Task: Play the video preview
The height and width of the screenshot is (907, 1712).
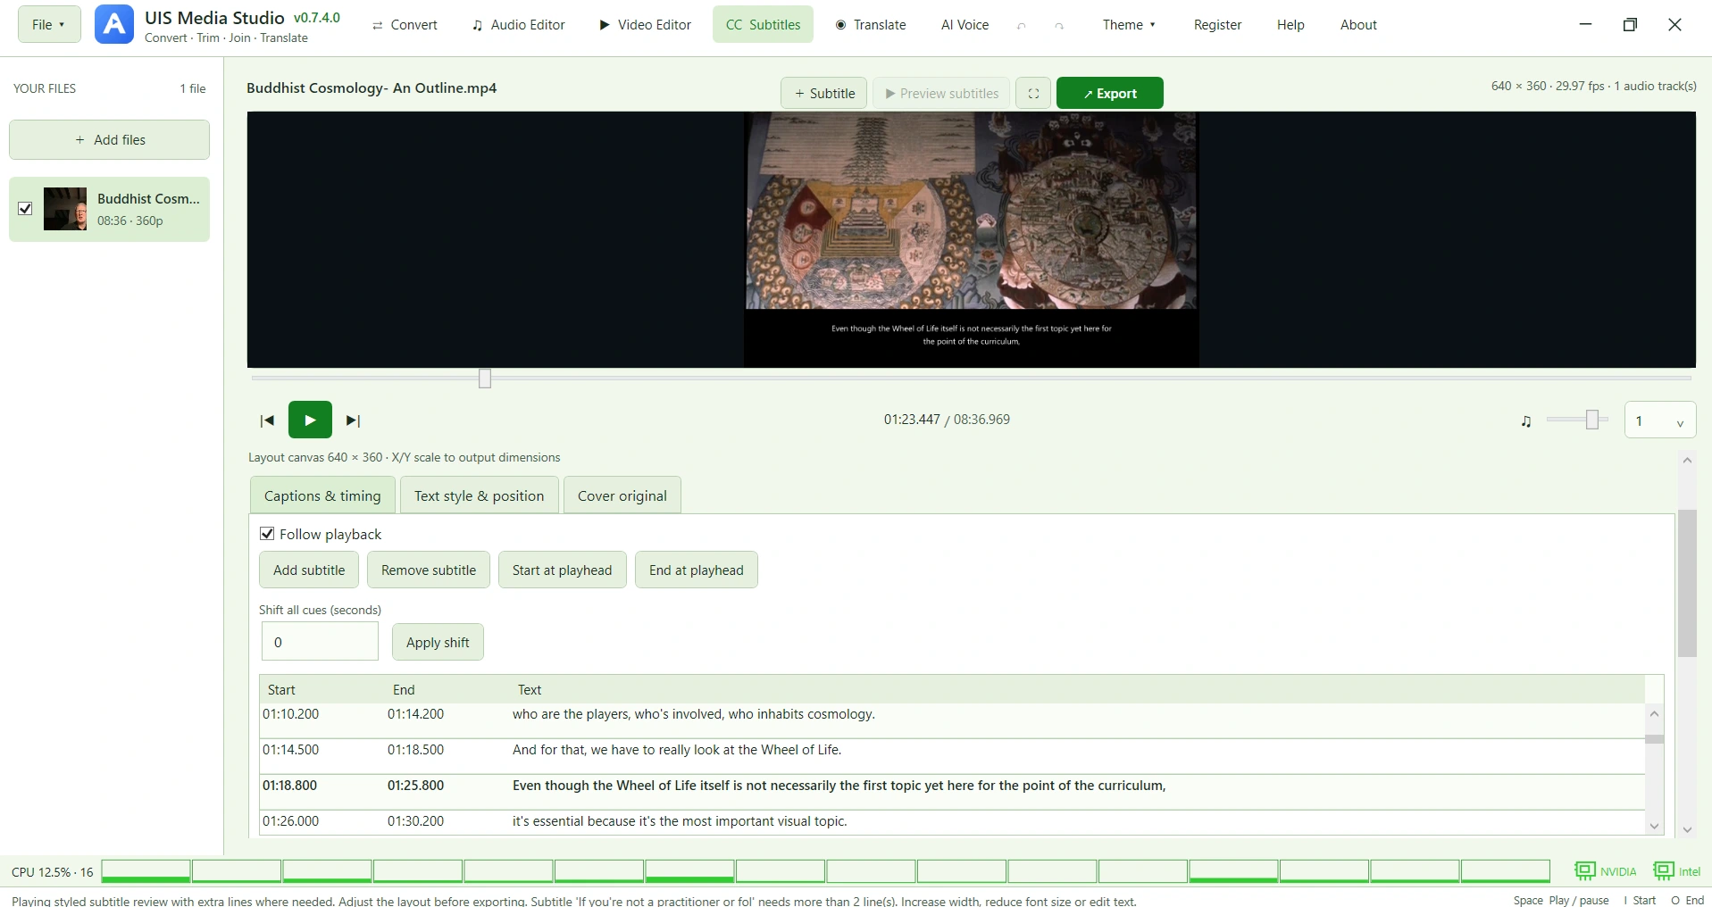Action: click(x=310, y=420)
